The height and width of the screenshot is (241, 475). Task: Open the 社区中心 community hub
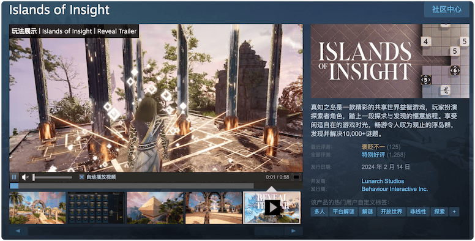point(446,9)
